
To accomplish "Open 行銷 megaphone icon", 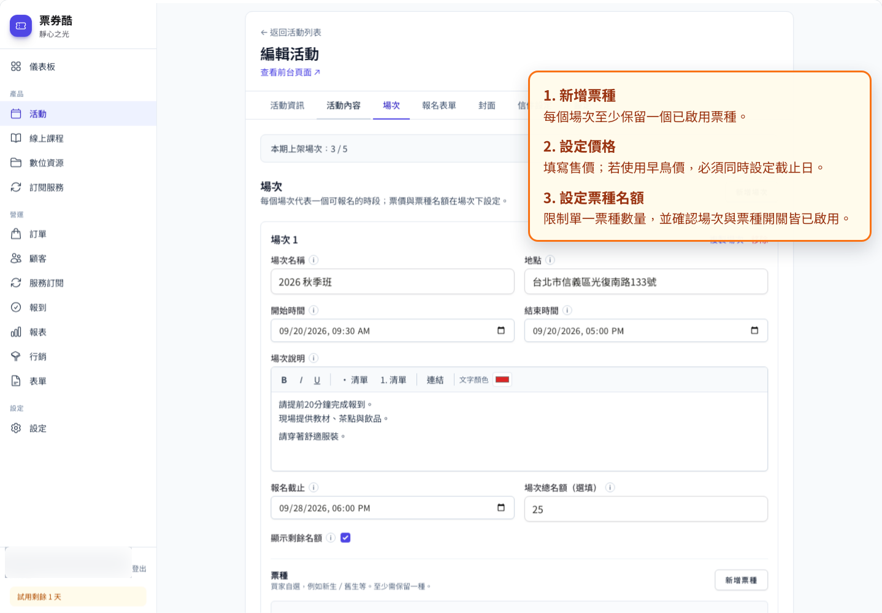I will click(x=16, y=357).
